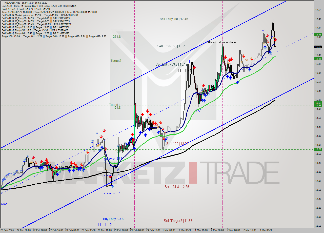Click the green 13.77 price tag
The image size is (324, 233).
(318, 149)
